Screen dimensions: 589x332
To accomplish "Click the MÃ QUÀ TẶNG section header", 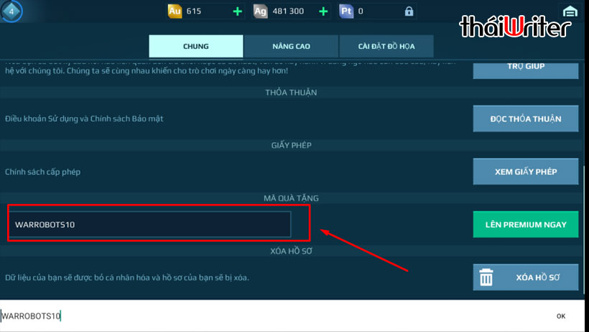I will [x=291, y=198].
